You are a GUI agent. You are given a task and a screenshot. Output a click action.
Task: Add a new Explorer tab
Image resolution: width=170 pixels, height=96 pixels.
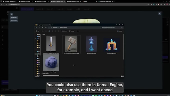click(x=52, y=25)
